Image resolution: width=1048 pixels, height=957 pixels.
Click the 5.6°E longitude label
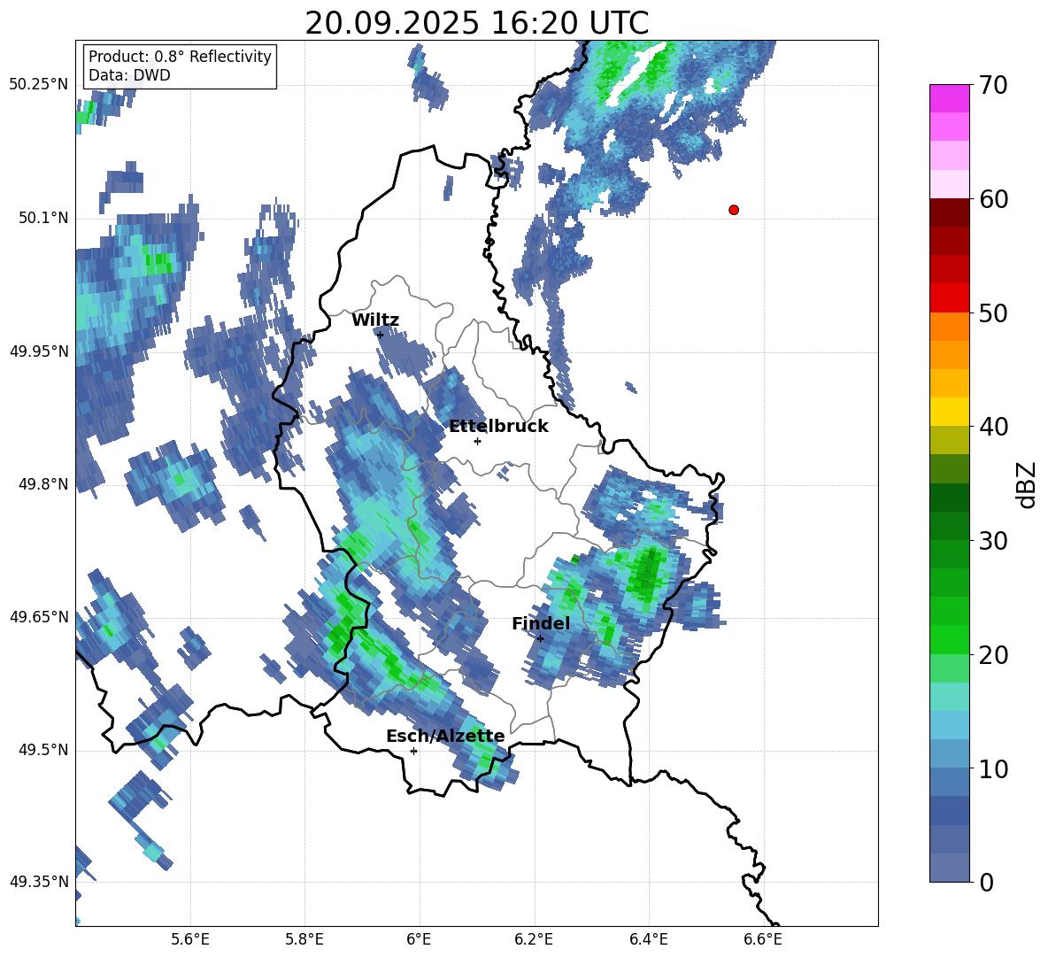click(x=190, y=939)
